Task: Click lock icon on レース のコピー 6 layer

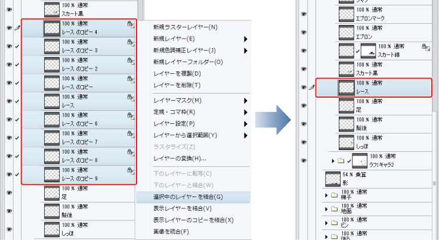Action: pyautogui.click(x=131, y=116)
